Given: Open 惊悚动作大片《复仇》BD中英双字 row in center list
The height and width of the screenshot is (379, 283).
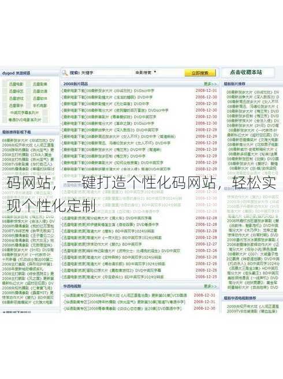Looking at the screenshot, I should pyautogui.click(x=102, y=244).
